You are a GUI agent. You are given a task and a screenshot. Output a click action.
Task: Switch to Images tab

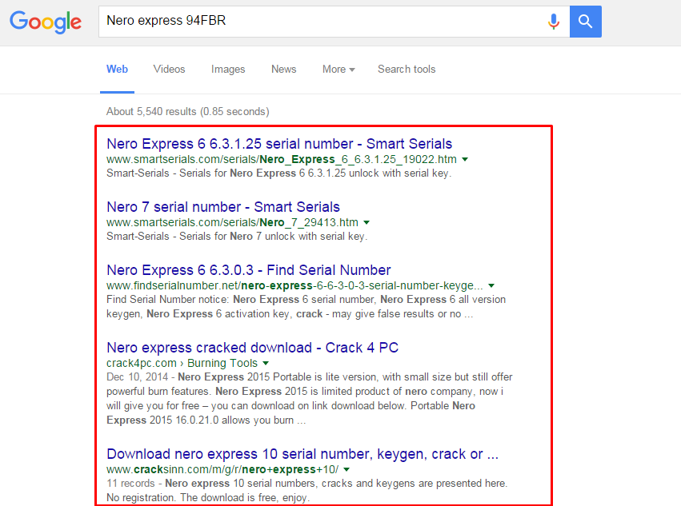click(x=228, y=69)
